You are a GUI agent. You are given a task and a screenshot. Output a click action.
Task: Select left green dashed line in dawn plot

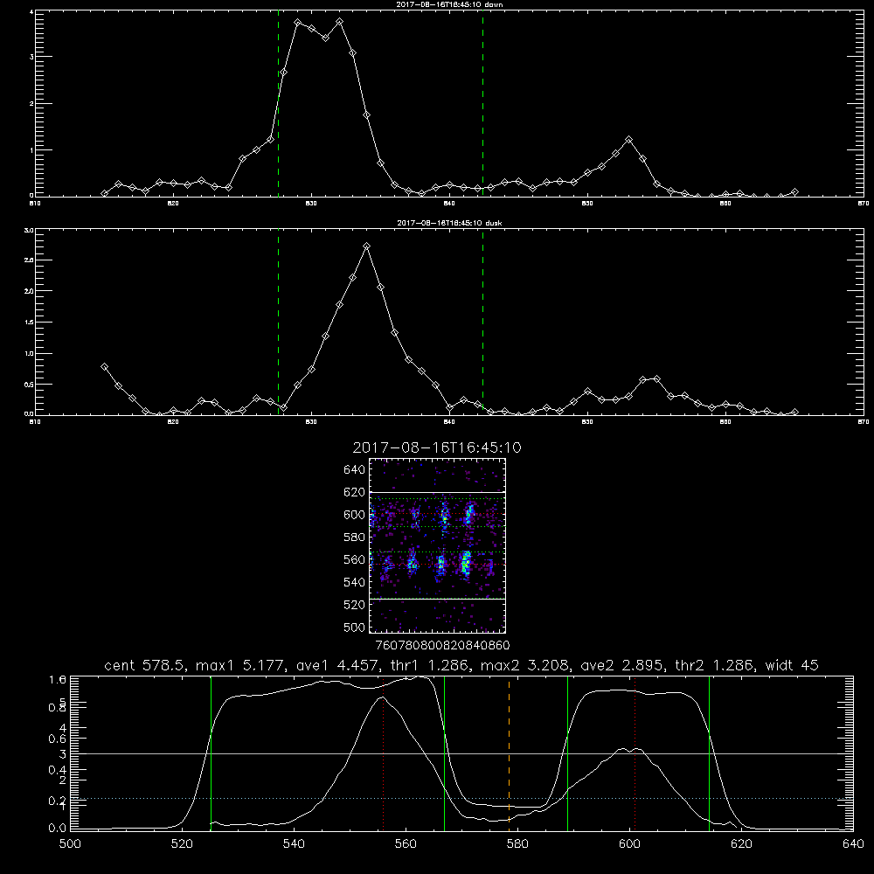point(278,103)
